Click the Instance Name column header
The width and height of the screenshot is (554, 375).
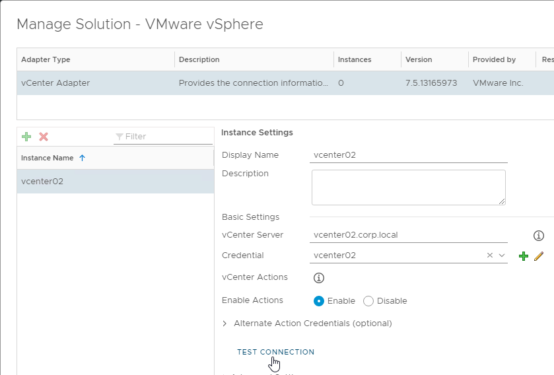pos(115,158)
